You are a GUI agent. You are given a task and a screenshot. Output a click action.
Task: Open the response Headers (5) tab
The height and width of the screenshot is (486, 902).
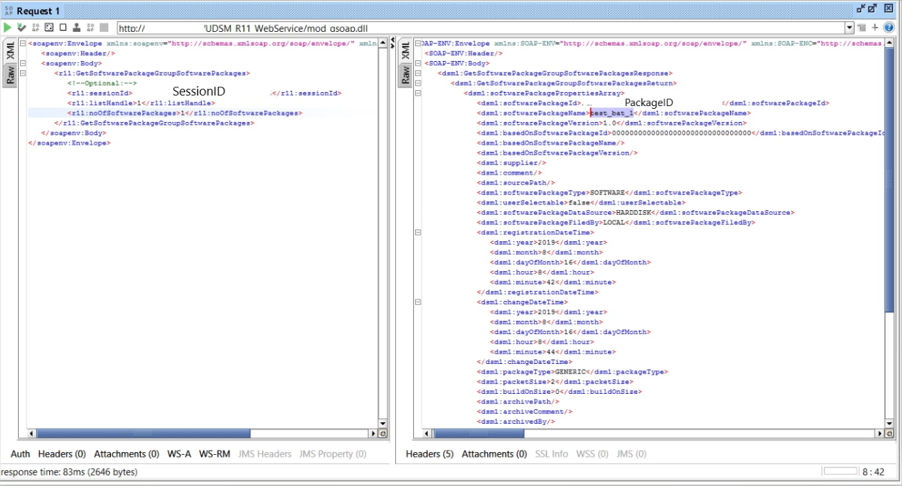tap(429, 454)
